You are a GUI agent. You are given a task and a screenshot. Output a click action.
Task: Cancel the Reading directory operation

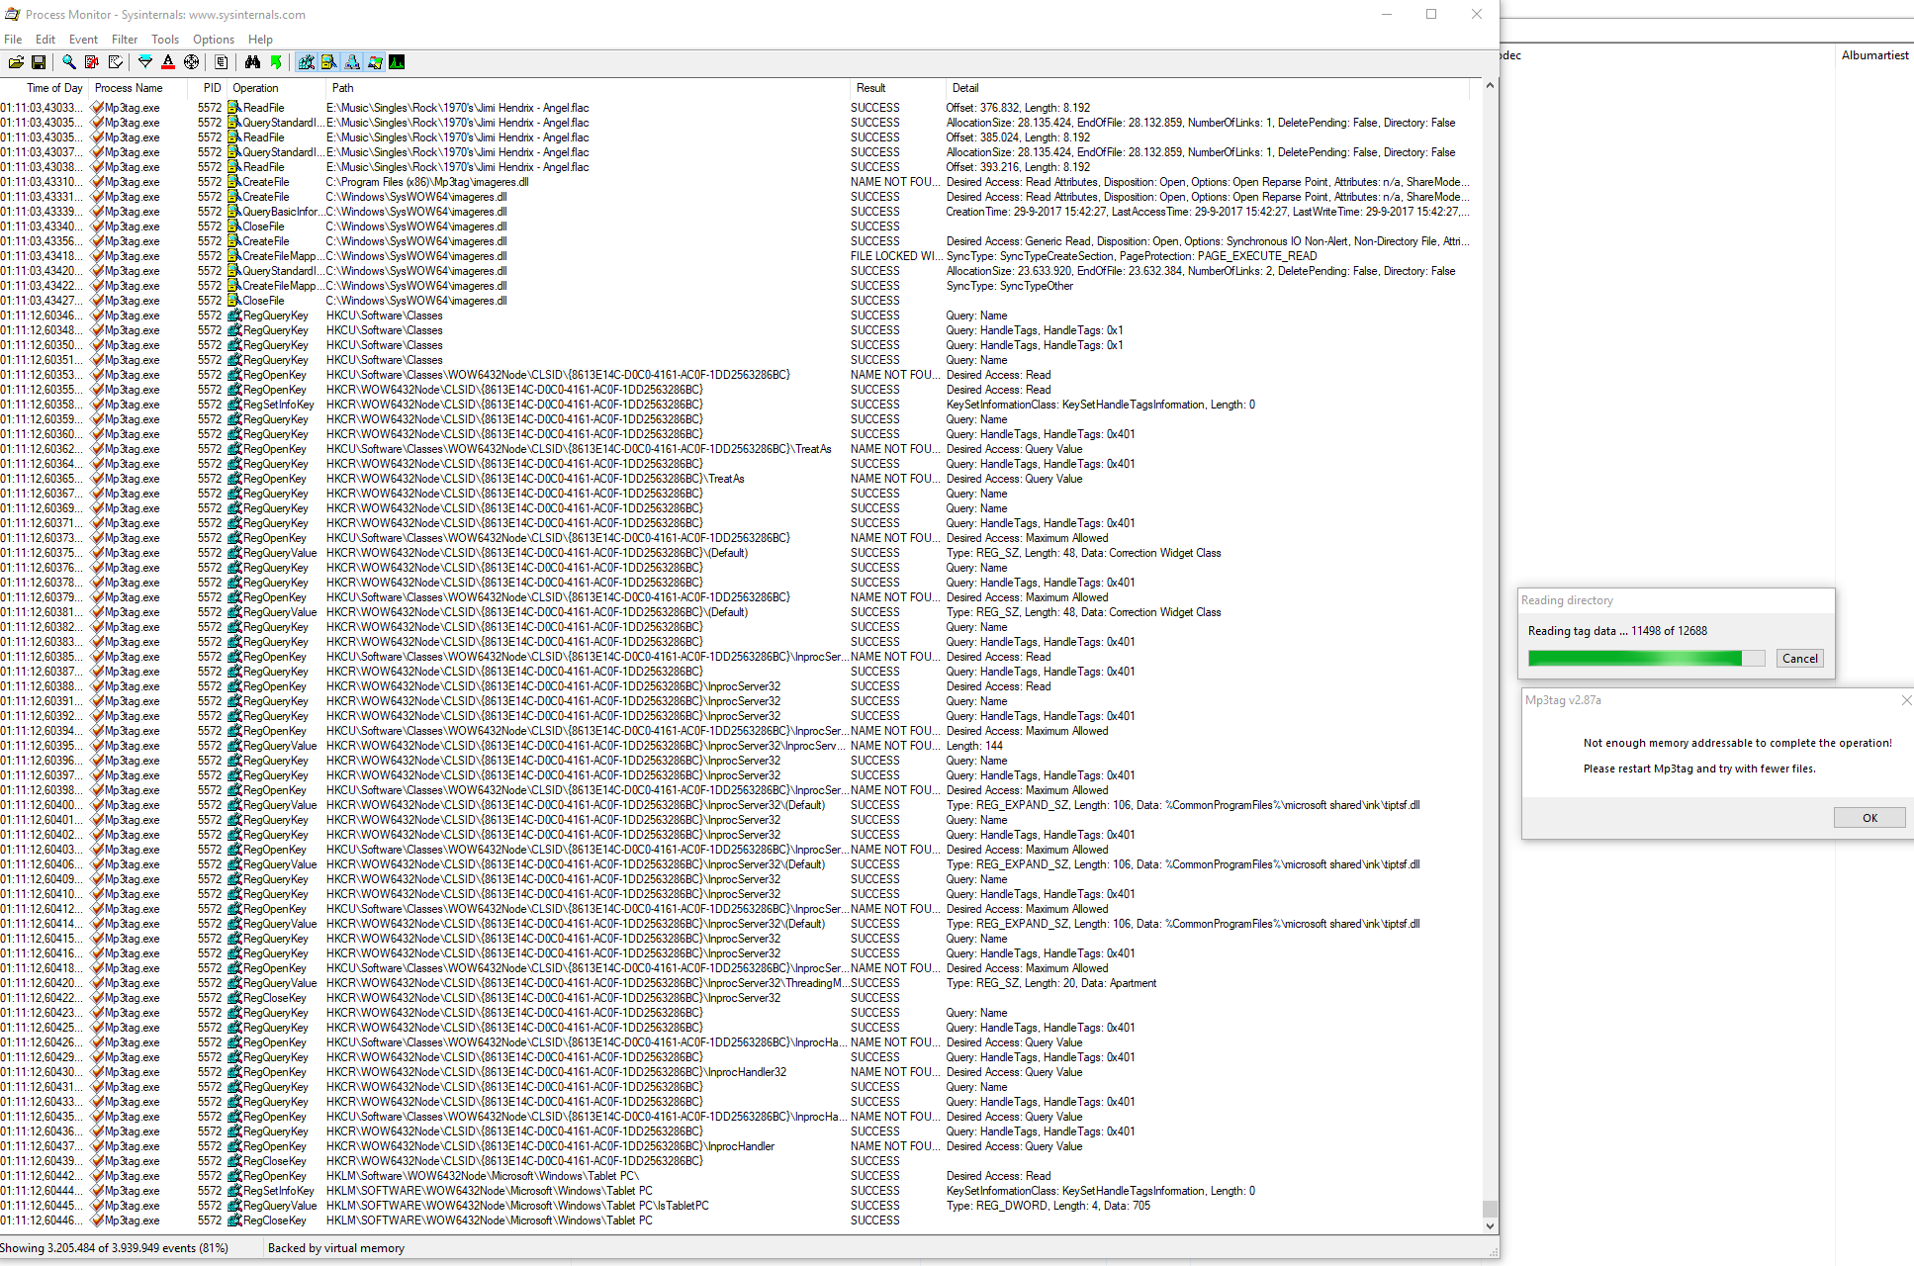[x=1799, y=659]
